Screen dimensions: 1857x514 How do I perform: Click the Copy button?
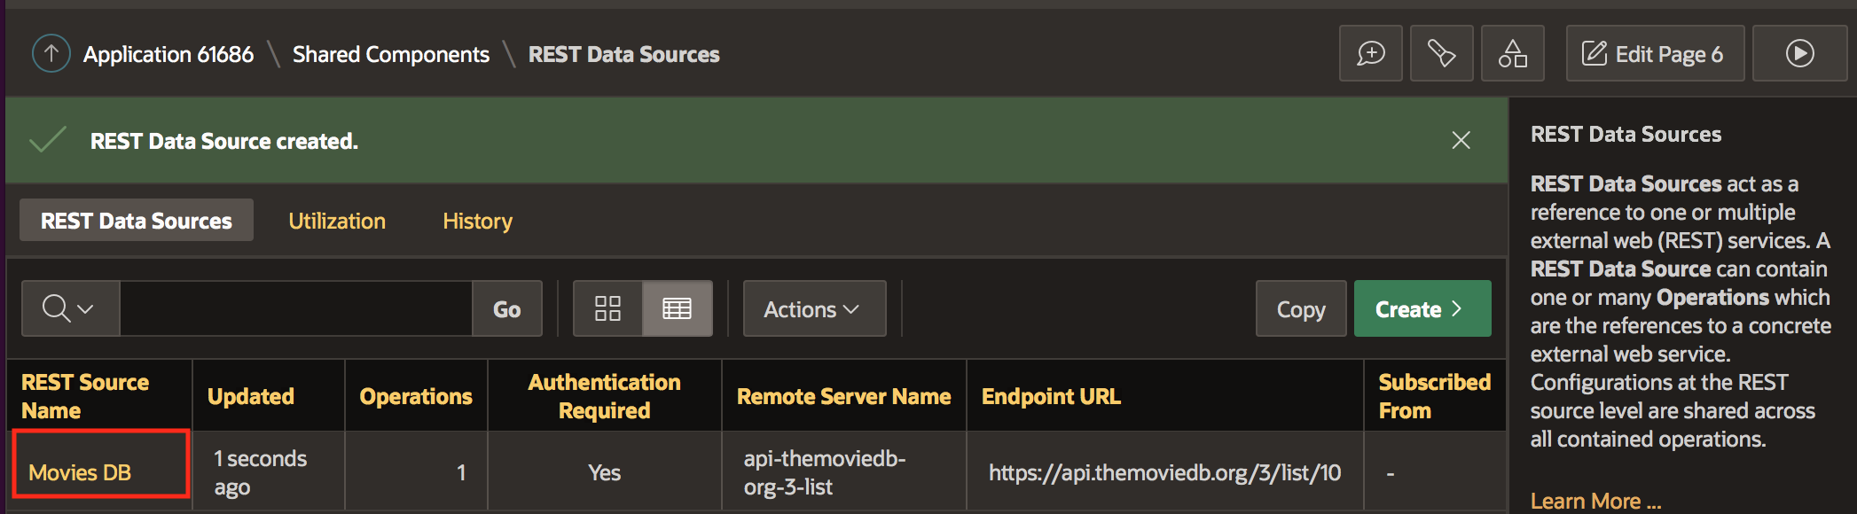(x=1300, y=308)
